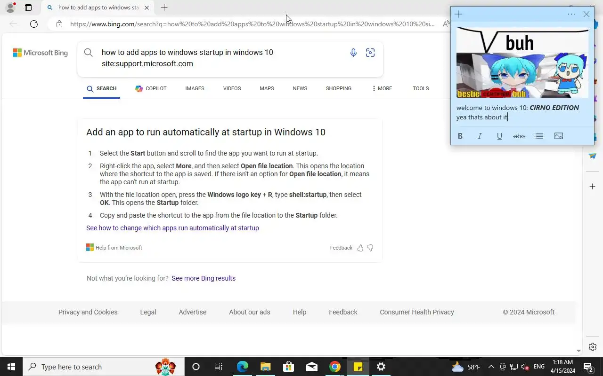Switch to COPILOT tab
This screenshot has height=376, width=603.
point(151,88)
